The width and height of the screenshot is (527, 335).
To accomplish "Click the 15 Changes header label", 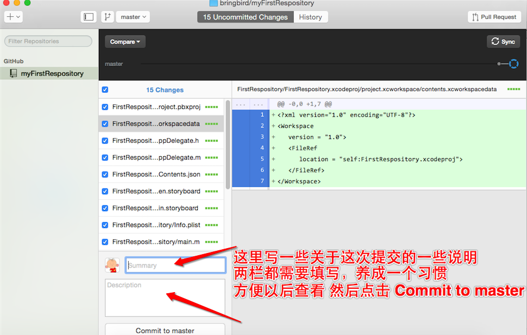I will click(x=165, y=90).
